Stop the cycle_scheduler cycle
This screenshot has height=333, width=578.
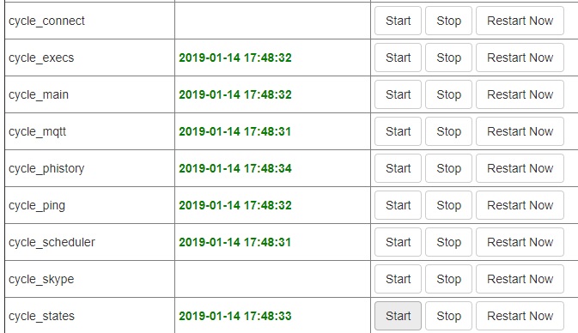tap(448, 242)
